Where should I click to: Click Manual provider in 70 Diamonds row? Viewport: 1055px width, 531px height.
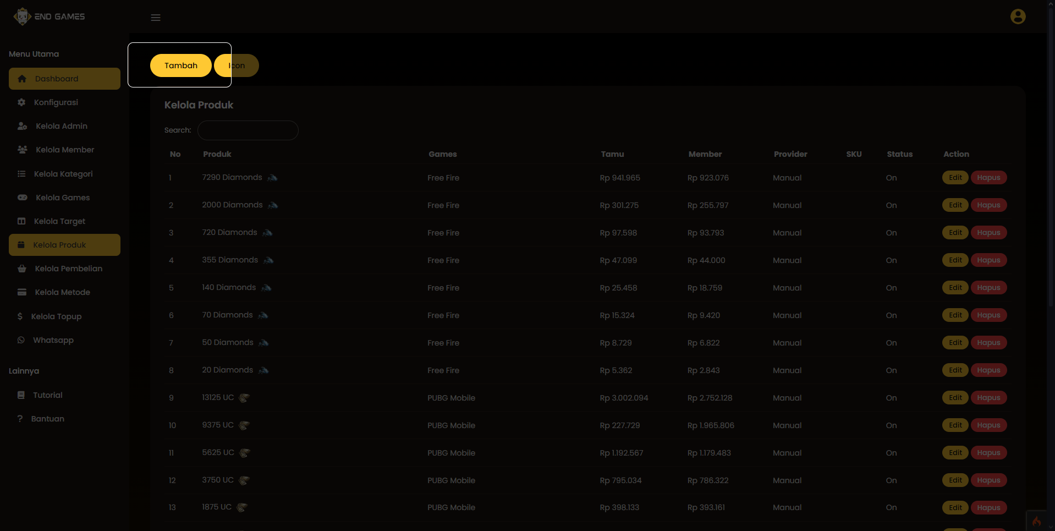[787, 315]
